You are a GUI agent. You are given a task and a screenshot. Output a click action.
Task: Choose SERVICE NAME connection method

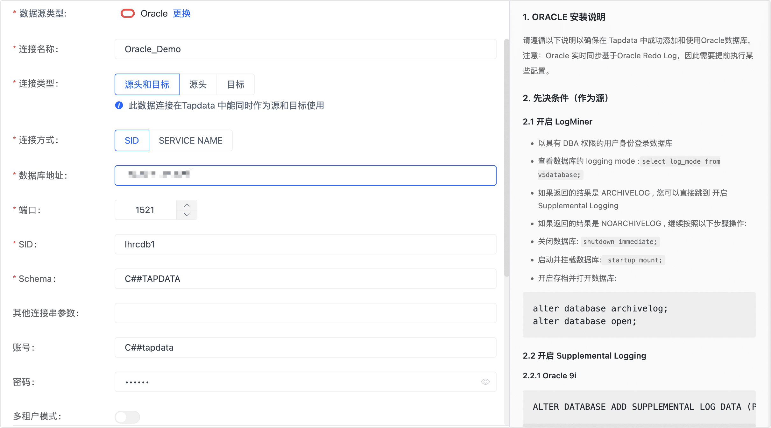tap(191, 140)
